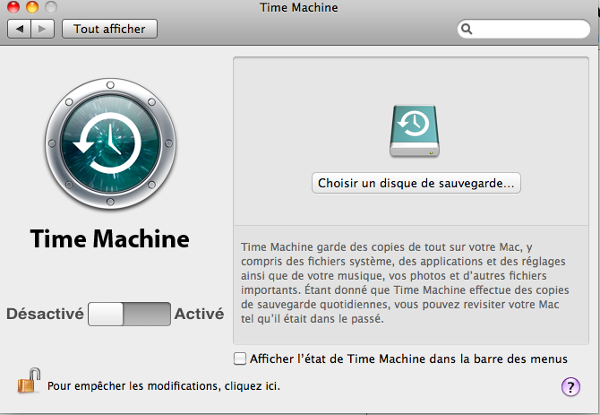Open help with the purple question mark
Image resolution: width=600 pixels, height=415 pixels.
coord(570,386)
